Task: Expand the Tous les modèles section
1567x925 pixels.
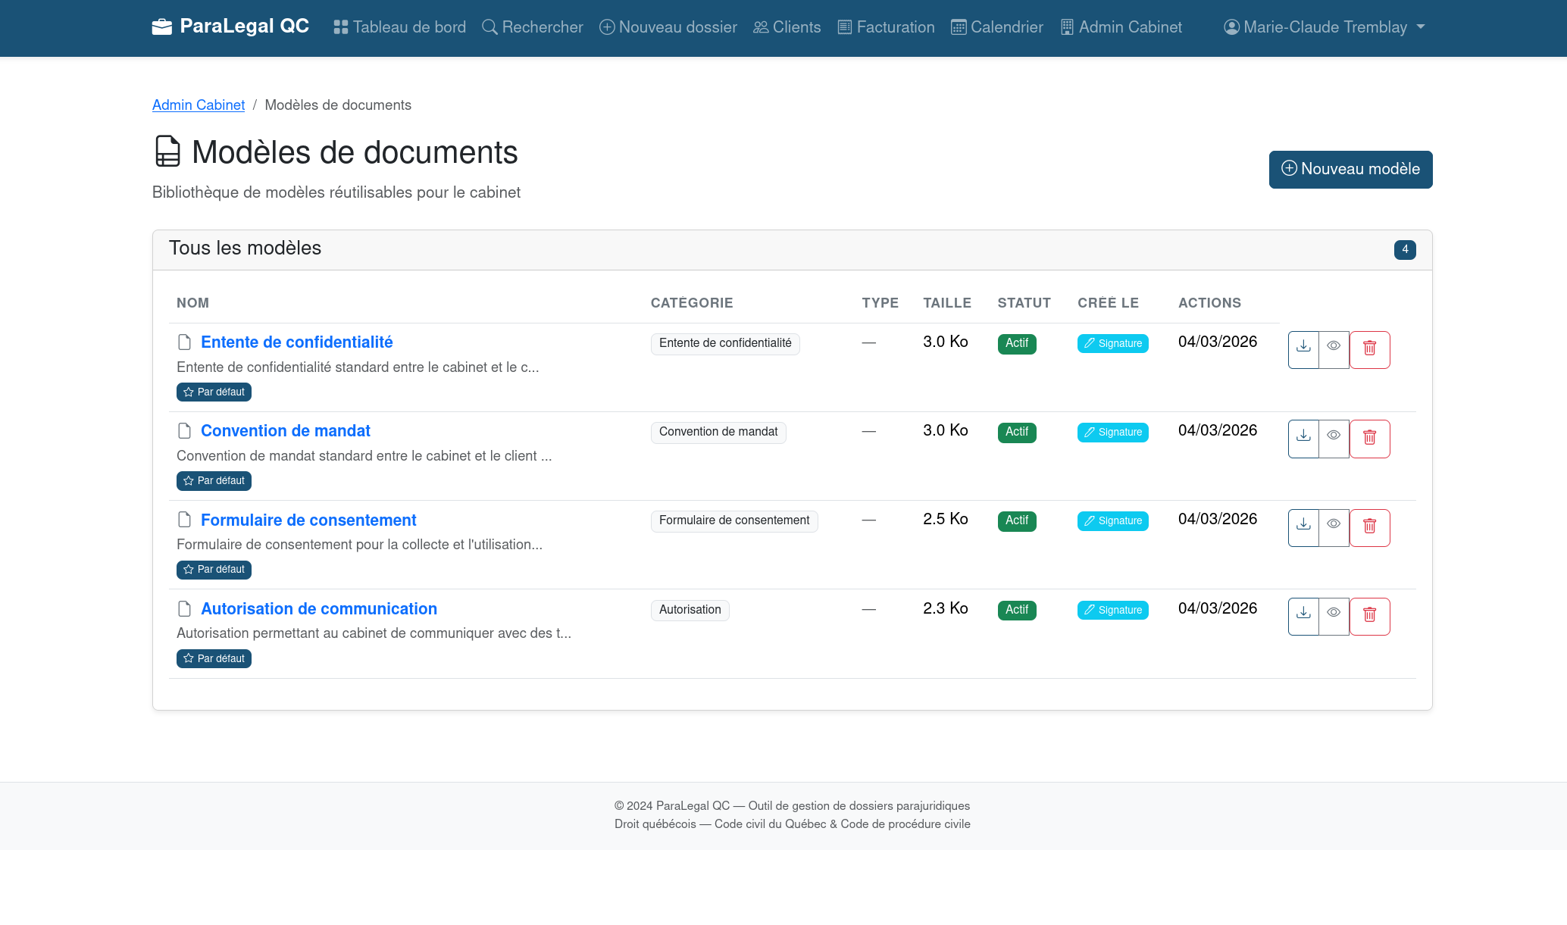Action: click(x=246, y=248)
